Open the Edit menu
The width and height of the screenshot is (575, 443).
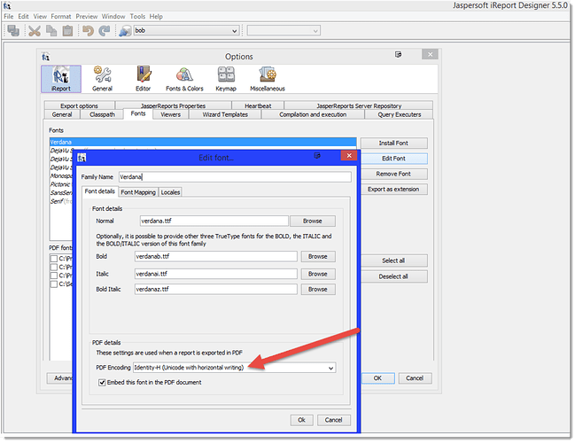click(x=23, y=17)
